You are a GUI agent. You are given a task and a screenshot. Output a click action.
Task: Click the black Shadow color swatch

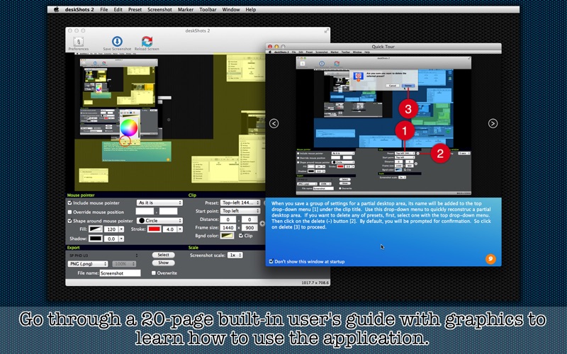click(96, 239)
